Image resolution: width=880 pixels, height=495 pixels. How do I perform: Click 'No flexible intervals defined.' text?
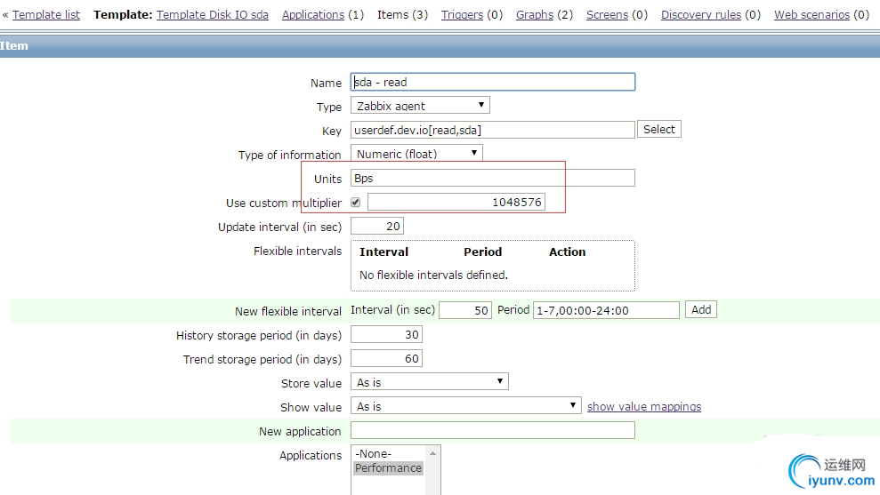[434, 275]
